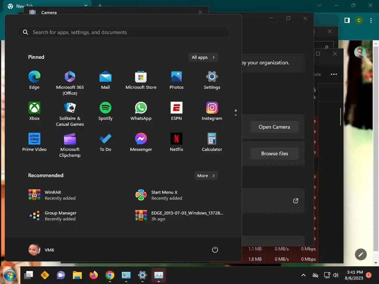Click the Windows 7 style Start orb
Screen dimensions: 379x284
10,275
